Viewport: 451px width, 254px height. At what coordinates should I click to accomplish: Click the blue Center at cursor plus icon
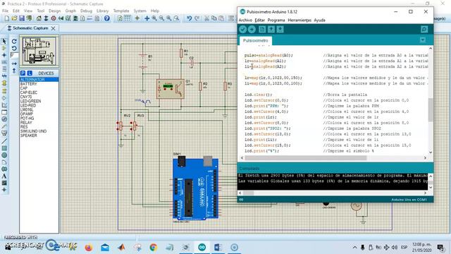[x=147, y=18]
